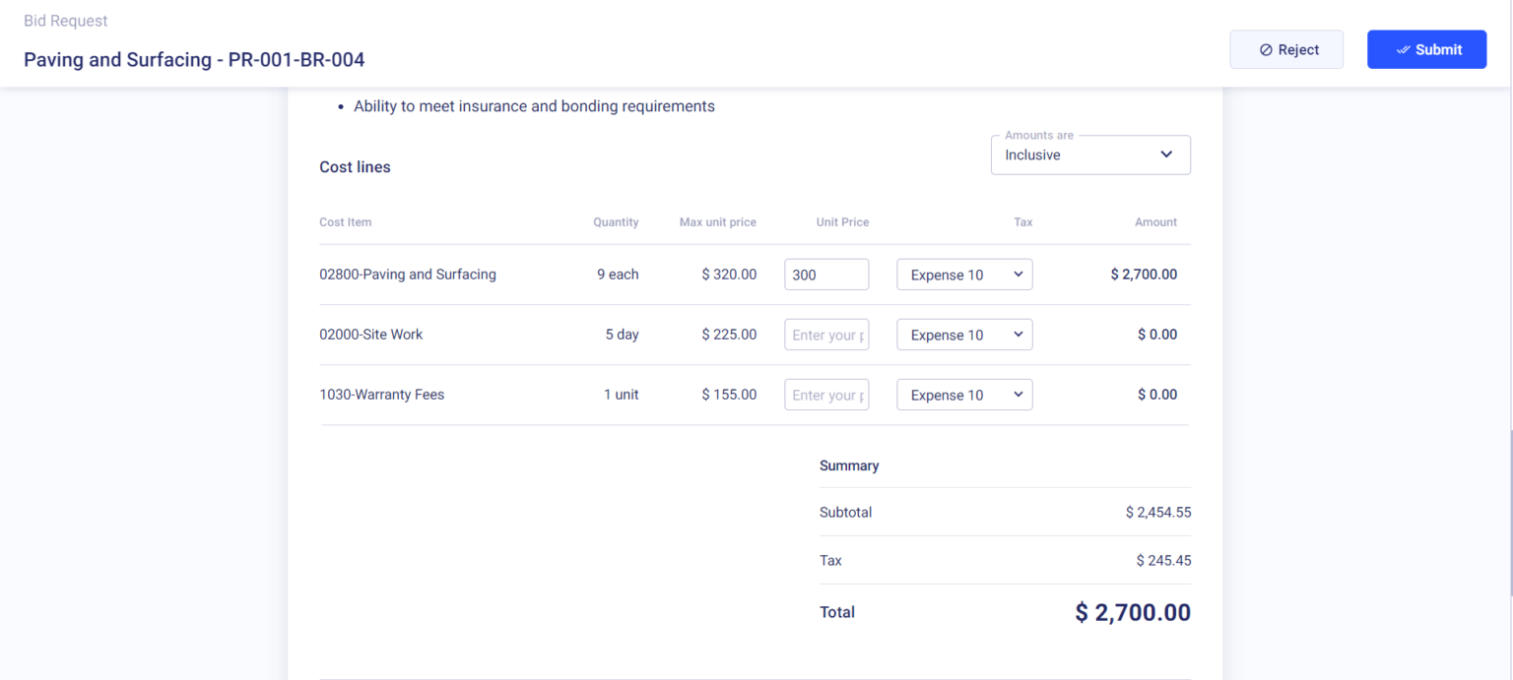Screen dimensions: 1513x680
Task: Click the title Paving and Surfacing - PR-001-BR-004
Action: click(194, 59)
